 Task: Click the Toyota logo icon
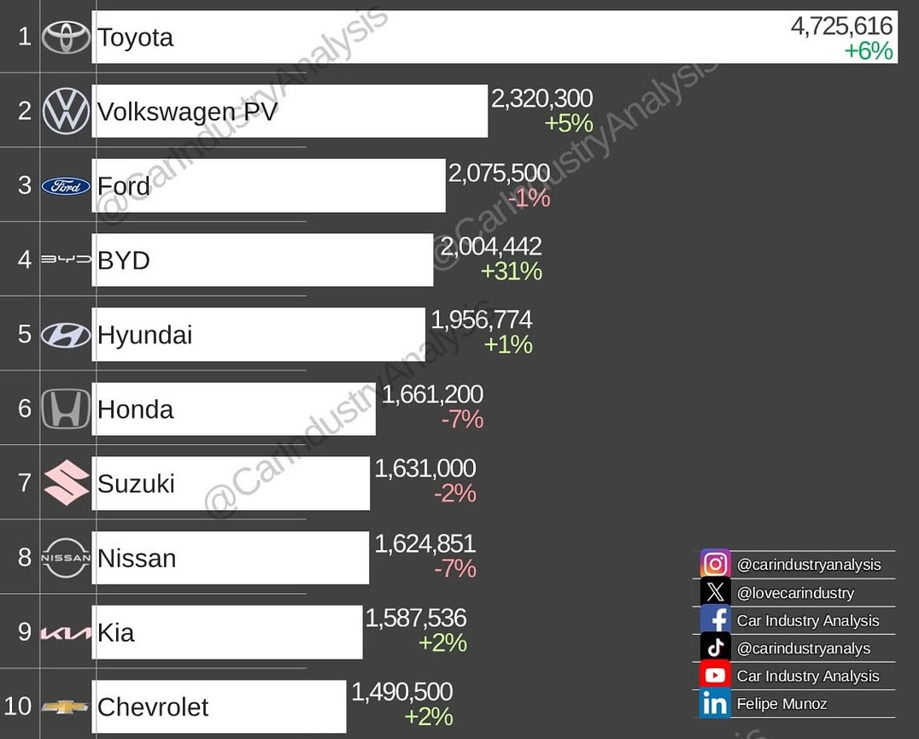(x=66, y=37)
